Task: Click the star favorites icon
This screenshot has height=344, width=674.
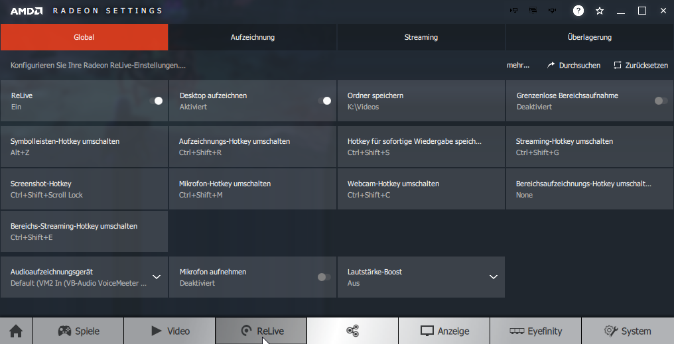Action: pos(600,11)
